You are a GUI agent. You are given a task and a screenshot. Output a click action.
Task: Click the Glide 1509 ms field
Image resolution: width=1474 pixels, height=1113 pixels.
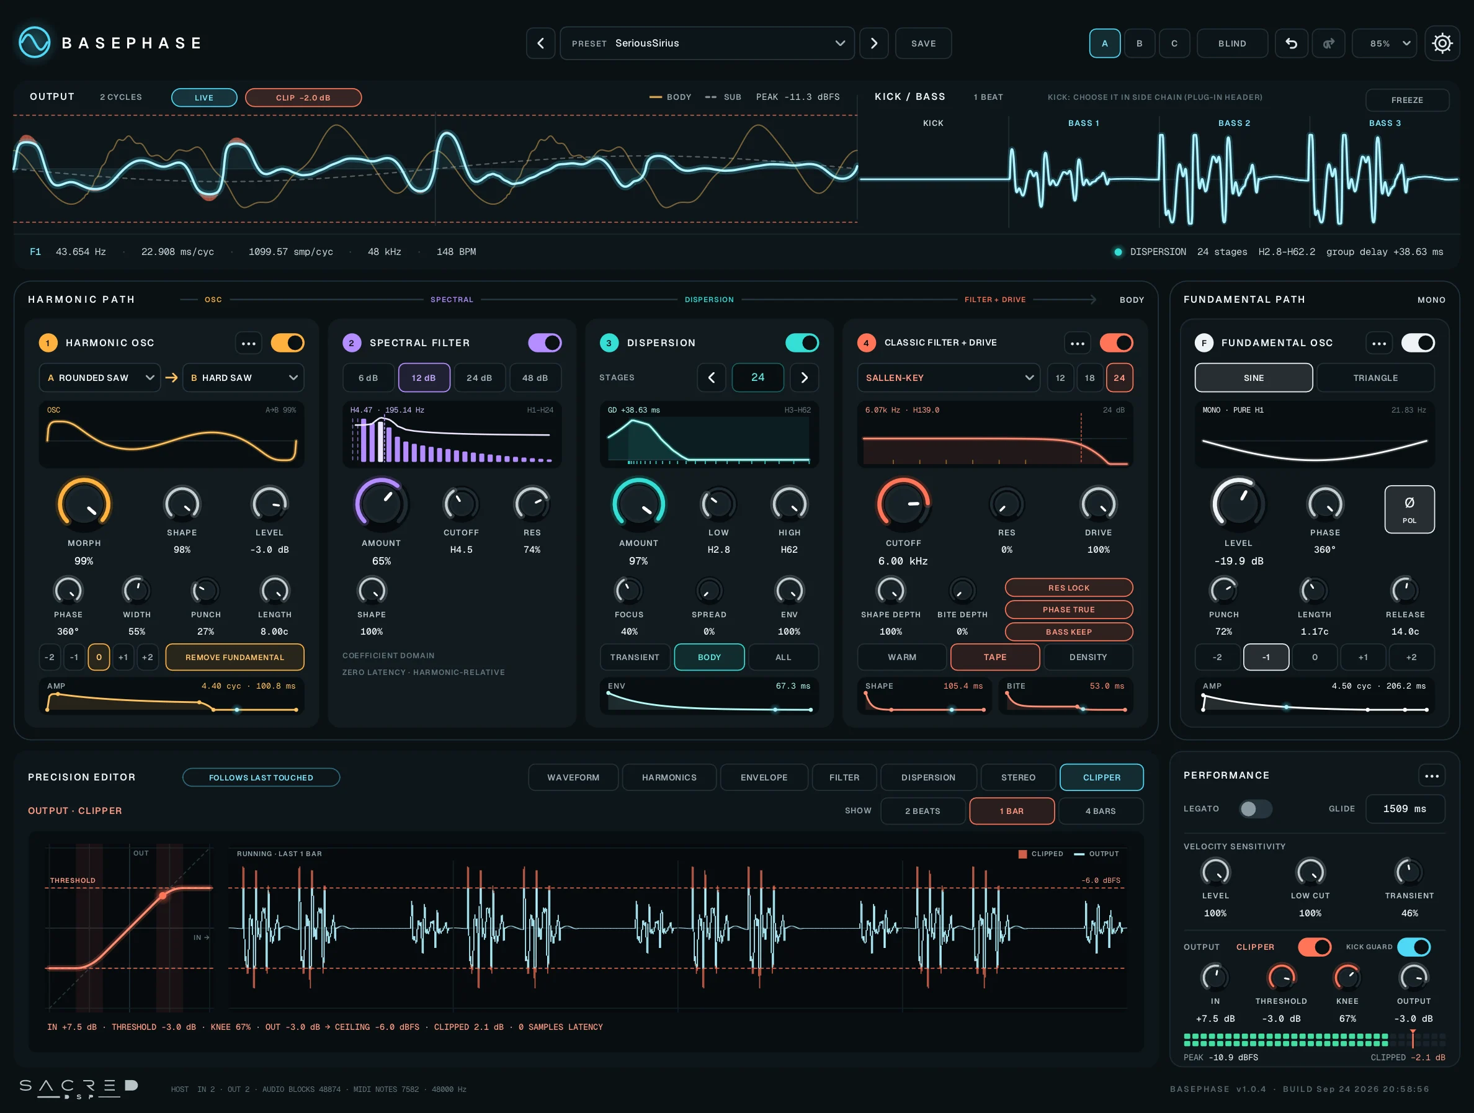(1405, 809)
